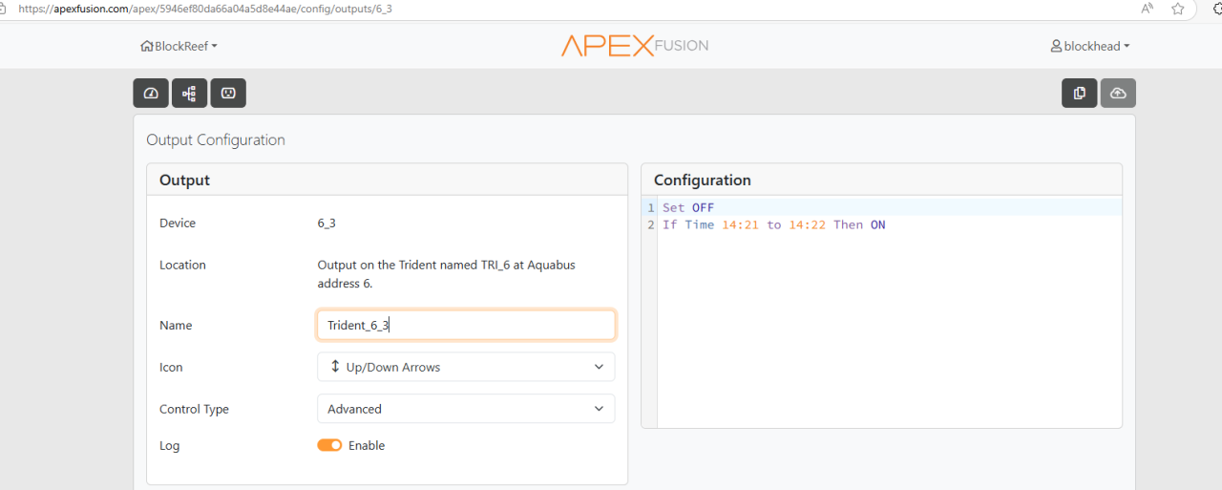Click line number 2 in the editor gutter
The image size is (1222, 490).
coord(651,224)
